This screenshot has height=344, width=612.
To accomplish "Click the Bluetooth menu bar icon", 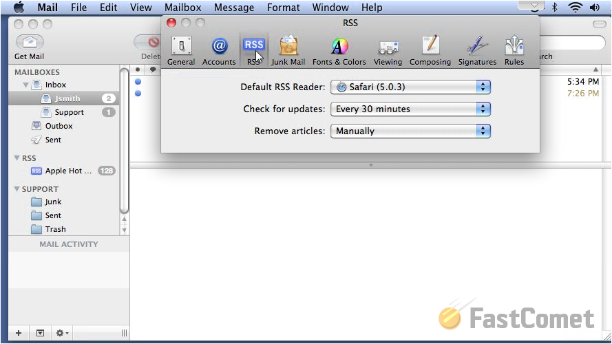I will pyautogui.click(x=555, y=7).
